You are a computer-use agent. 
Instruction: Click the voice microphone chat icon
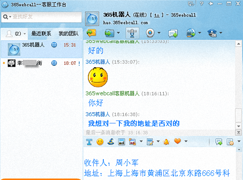132,33
